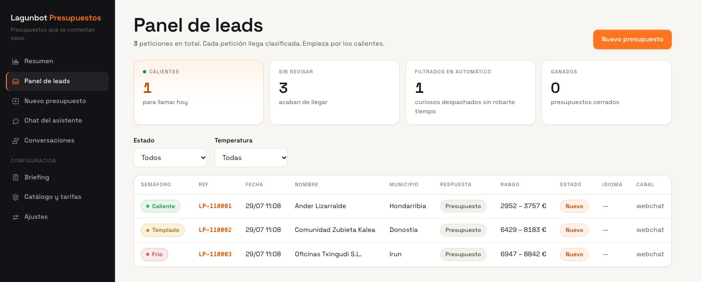Click the Calientes summary card
The height and width of the screenshot is (282, 702).
click(198, 92)
